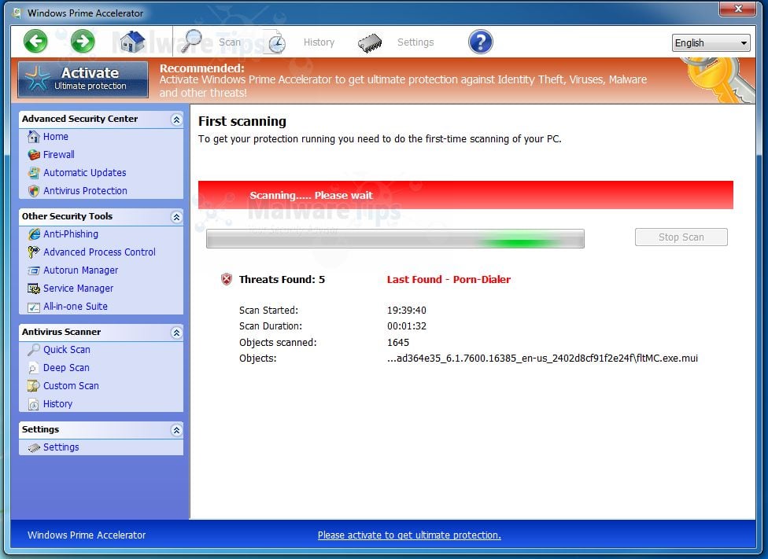Select Scan in the top toolbar
The width and height of the screenshot is (768, 559).
[230, 42]
